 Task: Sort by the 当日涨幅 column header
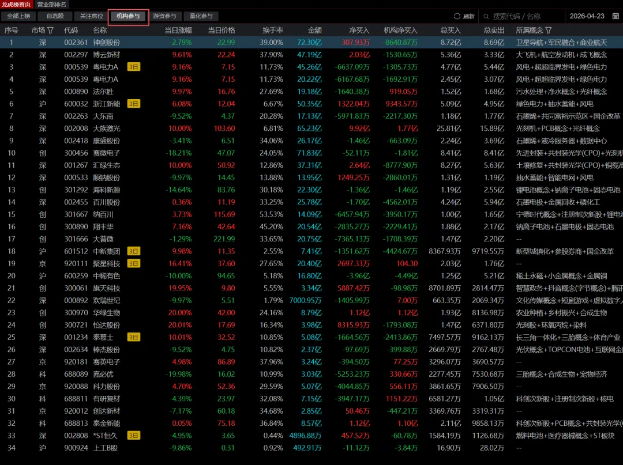click(x=178, y=30)
